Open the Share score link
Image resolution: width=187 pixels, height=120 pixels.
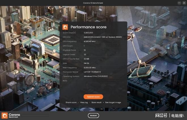[x=71, y=102]
